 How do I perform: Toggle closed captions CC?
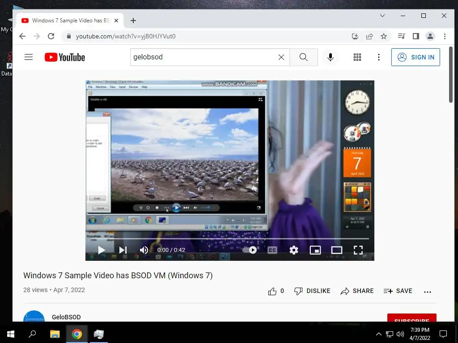[x=272, y=250]
